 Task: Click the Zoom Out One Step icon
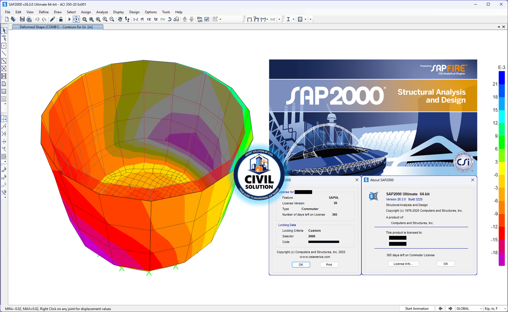(112, 19)
